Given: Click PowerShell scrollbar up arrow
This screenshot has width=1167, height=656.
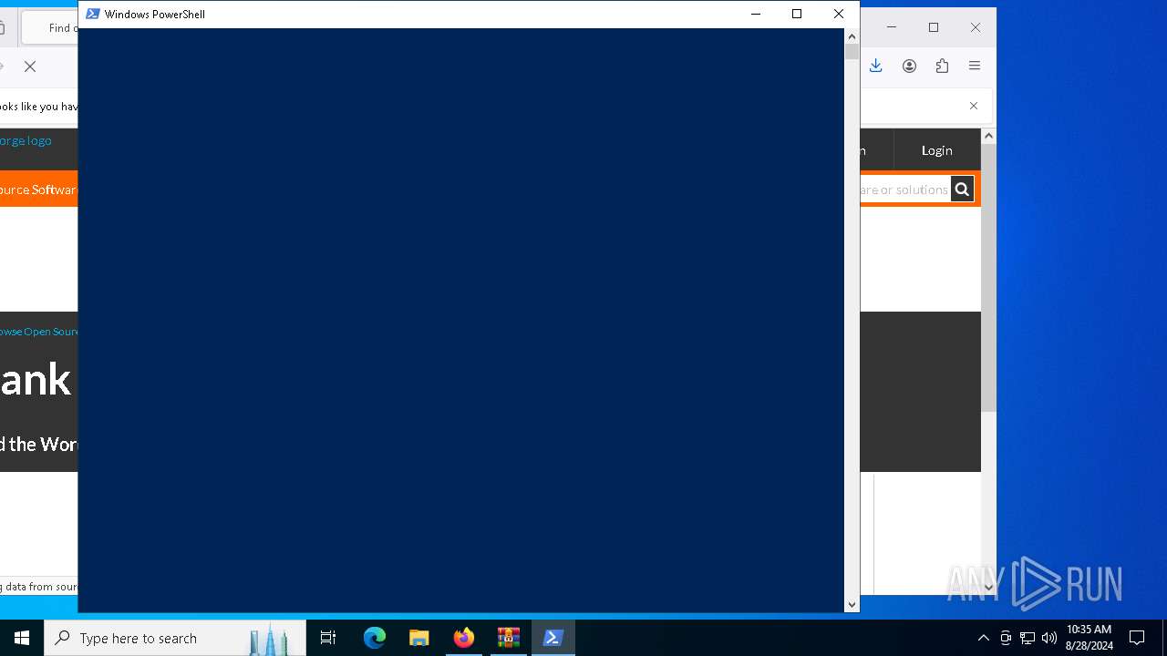Looking at the screenshot, I should (852, 36).
